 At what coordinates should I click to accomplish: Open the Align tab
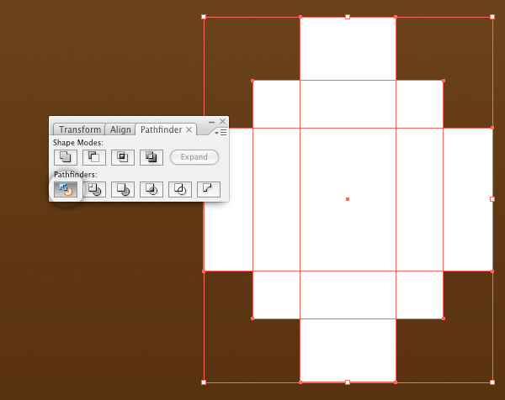[120, 129]
